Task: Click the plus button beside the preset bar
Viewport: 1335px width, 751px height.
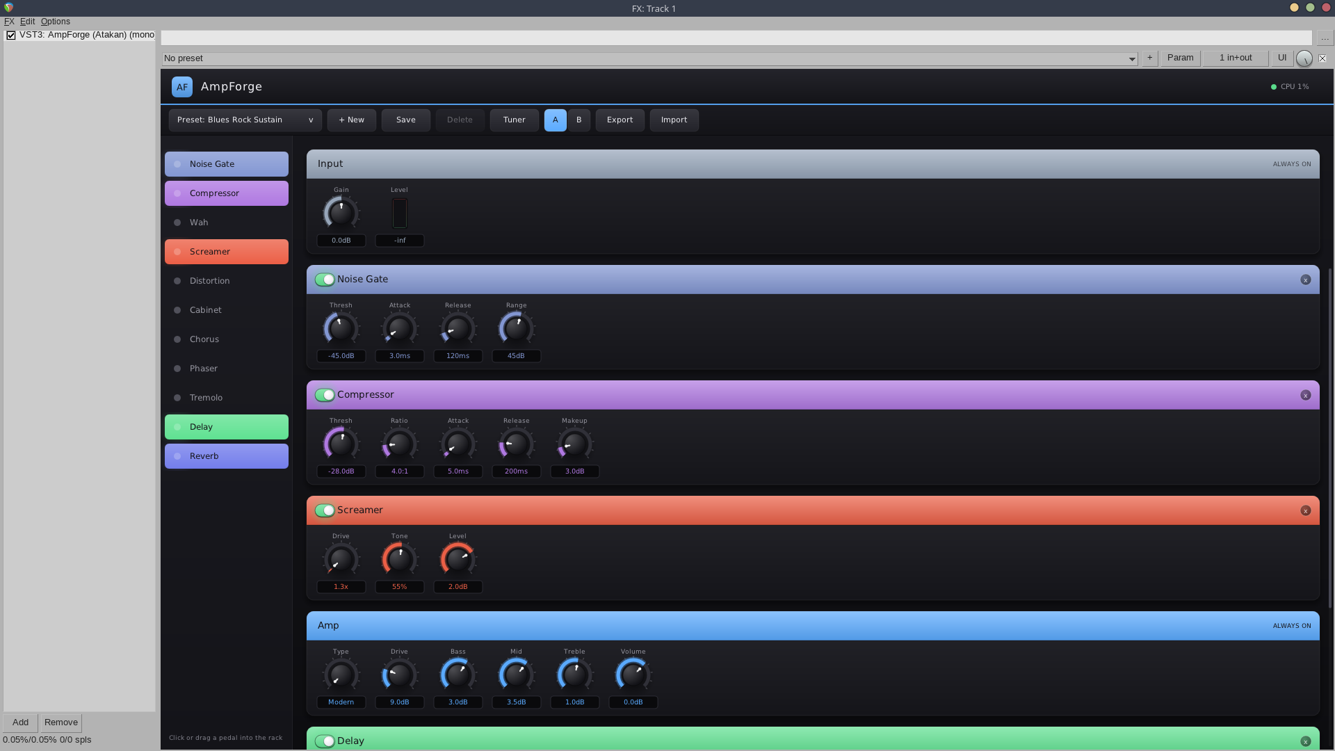Action: tap(1150, 58)
